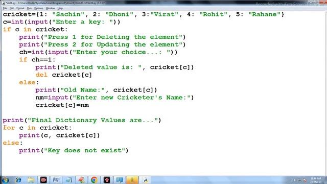Screen dimensions: 327x184
Task: Open the Help menu
Action: pyautogui.click(x=60, y=8)
